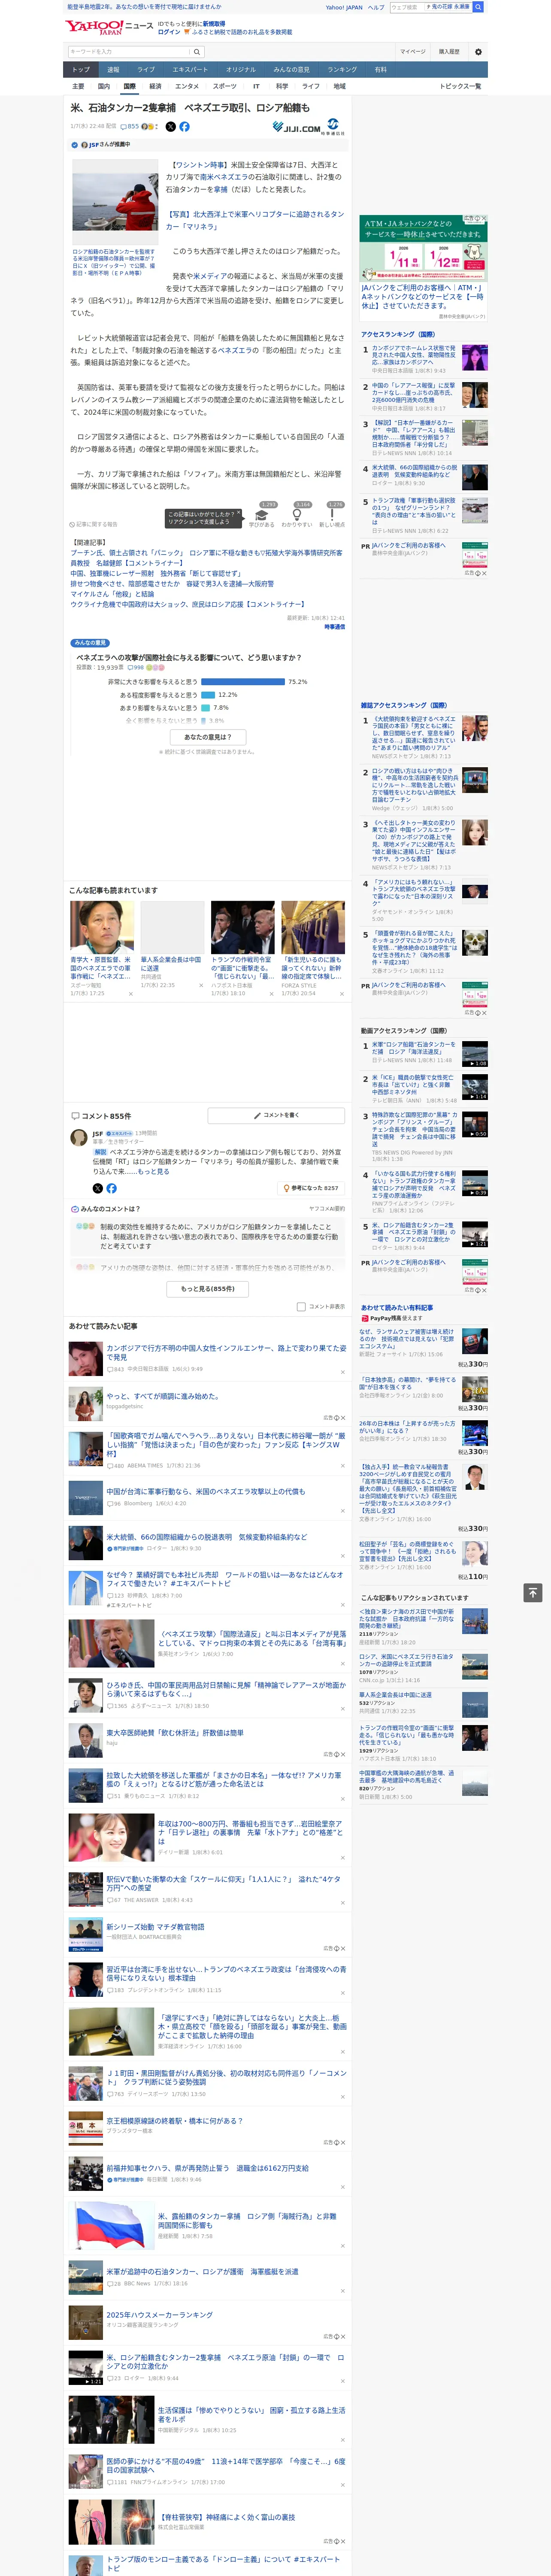Share the article on X below headline

tap(170, 127)
